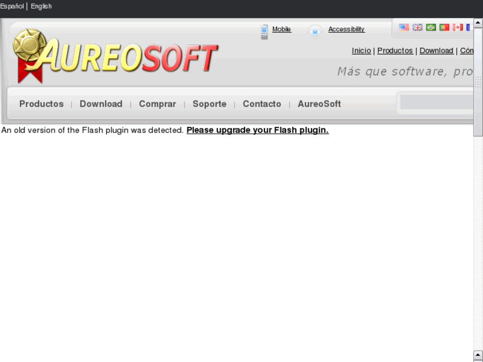483x362 pixels.
Task: Open the Soporte menu
Action: [x=209, y=104]
